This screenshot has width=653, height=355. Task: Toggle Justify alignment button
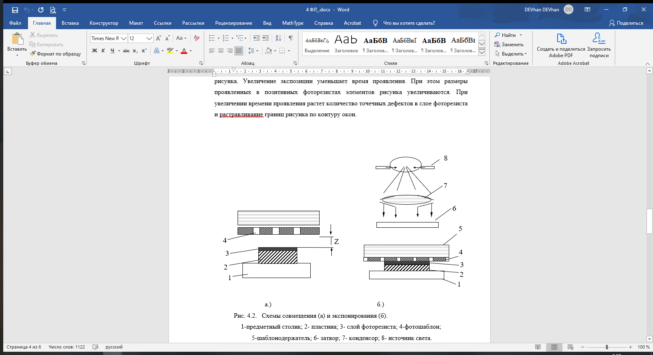coord(239,51)
